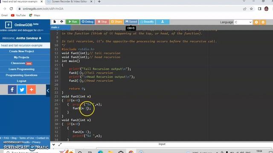The image size is (273, 153).
Task: Reload the page
Action: tap(12, 8)
